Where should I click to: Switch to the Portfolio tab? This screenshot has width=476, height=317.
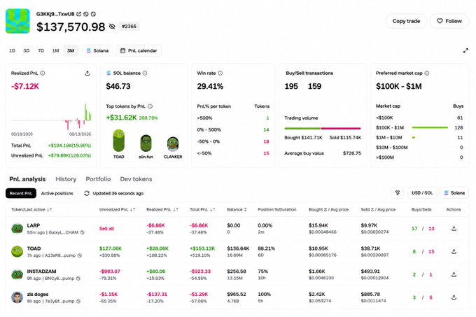98,179
